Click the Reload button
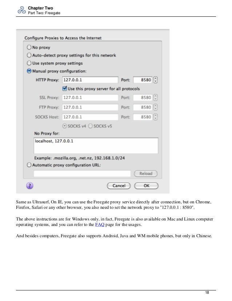Viewport: 232px width, 301px height. (x=146, y=173)
